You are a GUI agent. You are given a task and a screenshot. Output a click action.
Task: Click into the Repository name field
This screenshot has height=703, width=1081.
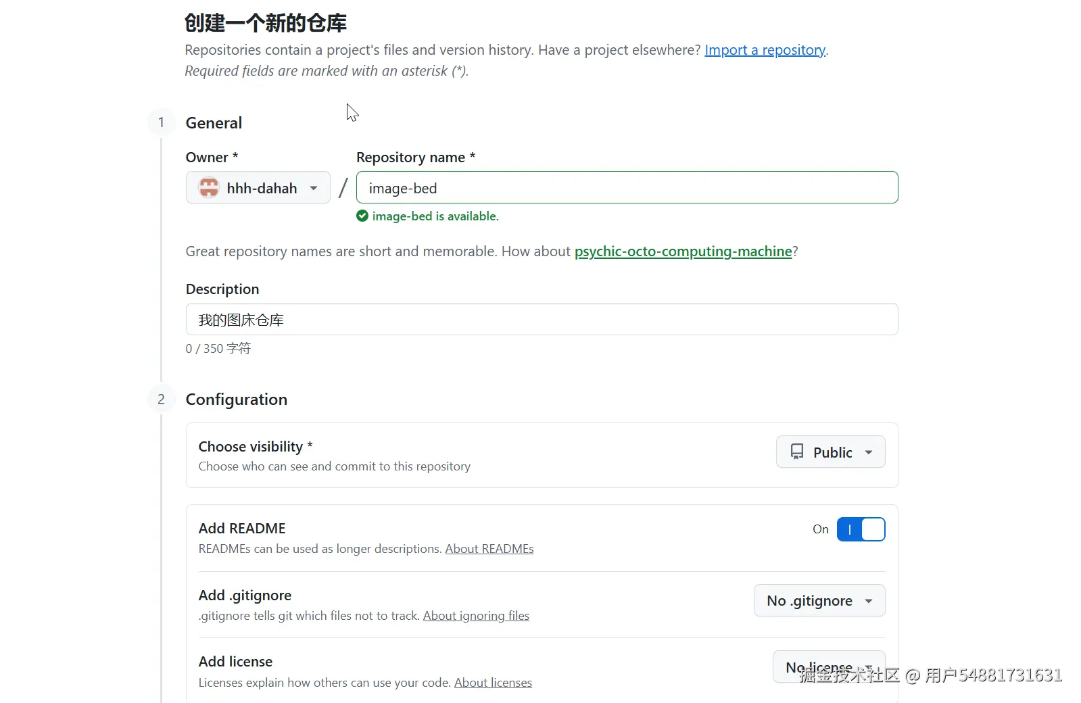coord(627,187)
